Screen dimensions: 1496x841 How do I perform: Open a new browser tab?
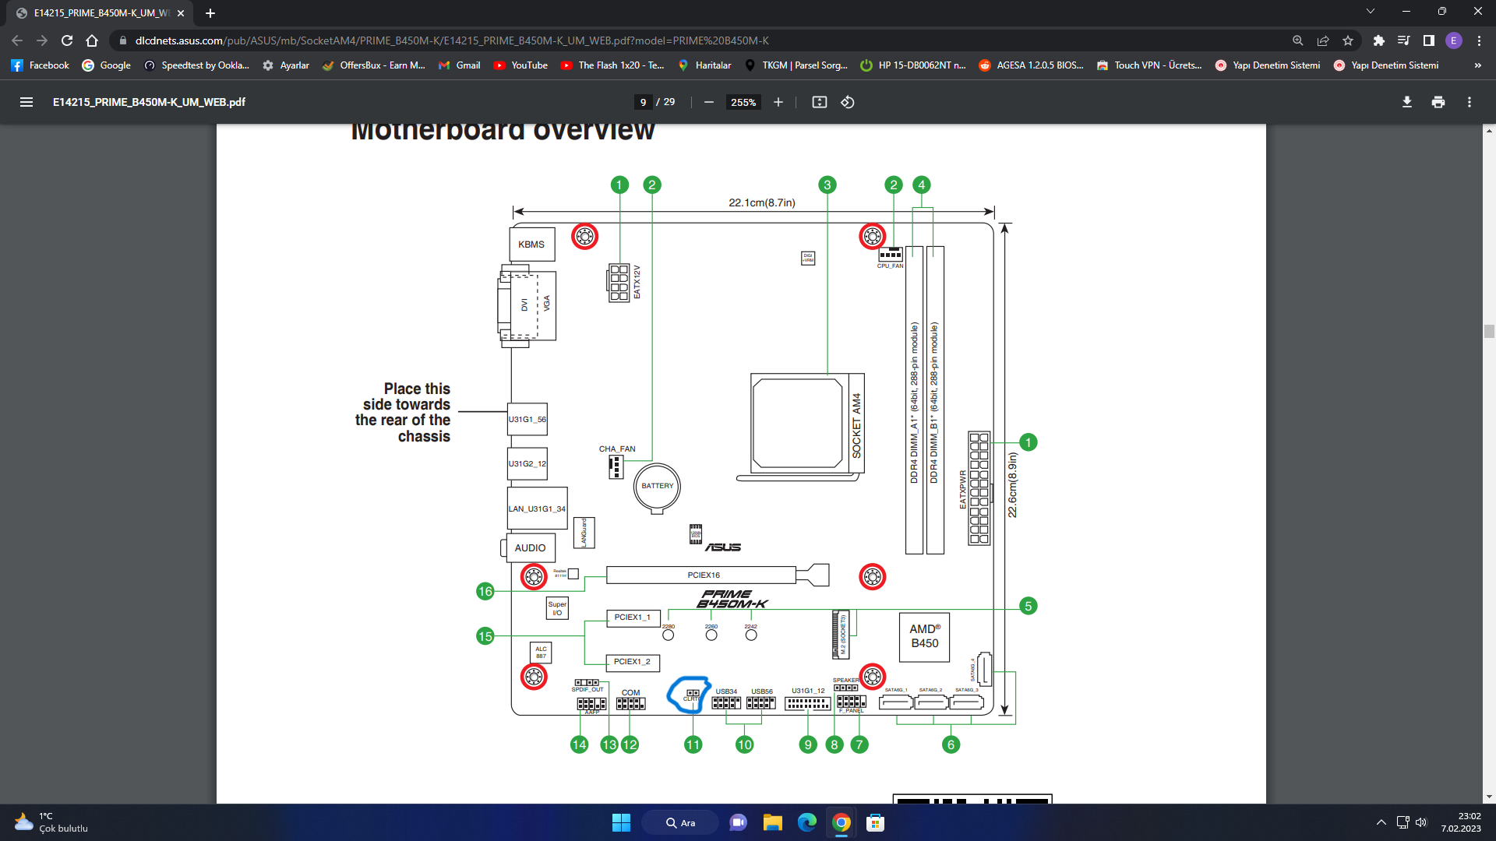tap(210, 13)
